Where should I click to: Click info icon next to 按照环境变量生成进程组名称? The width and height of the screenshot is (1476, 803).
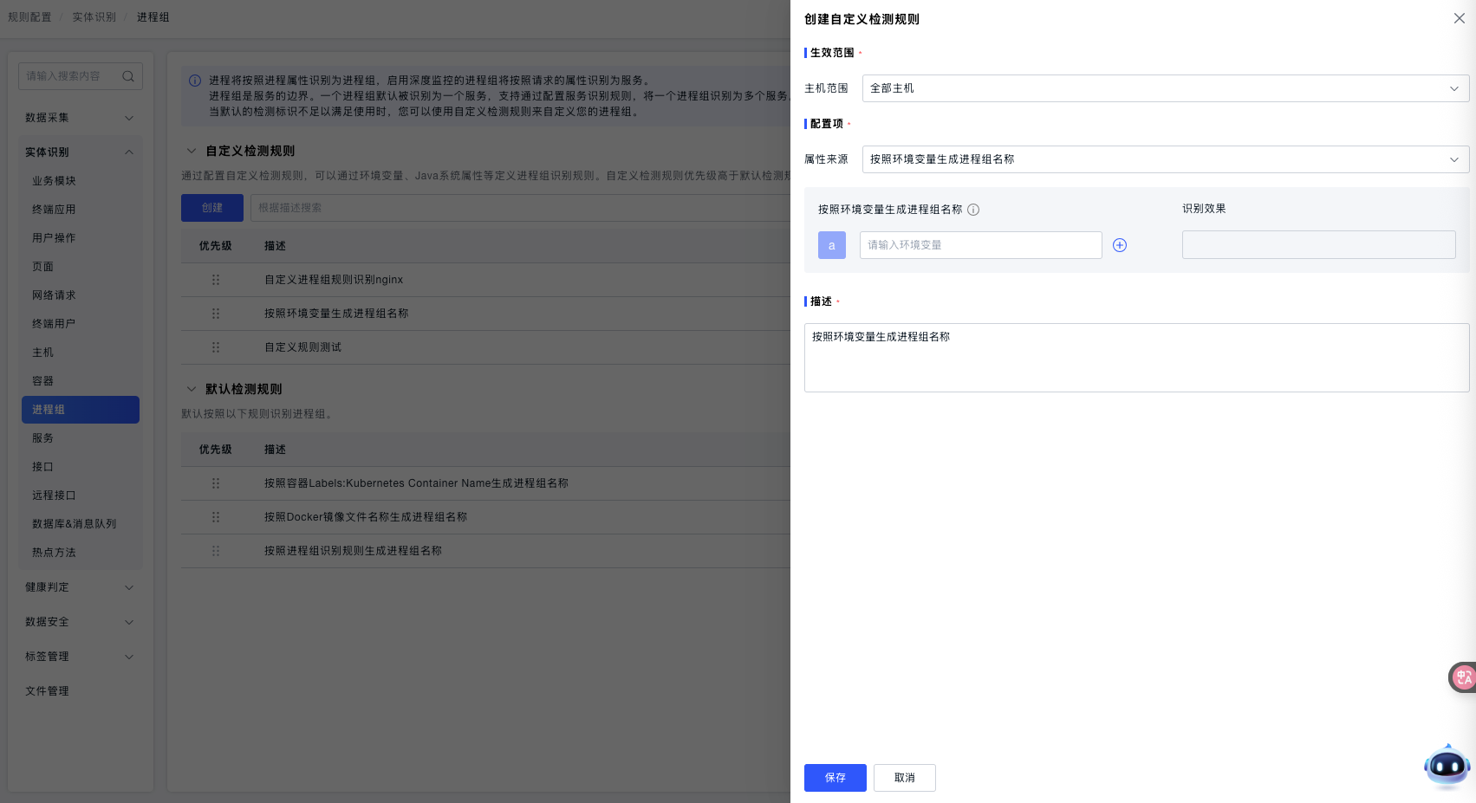[x=973, y=210]
